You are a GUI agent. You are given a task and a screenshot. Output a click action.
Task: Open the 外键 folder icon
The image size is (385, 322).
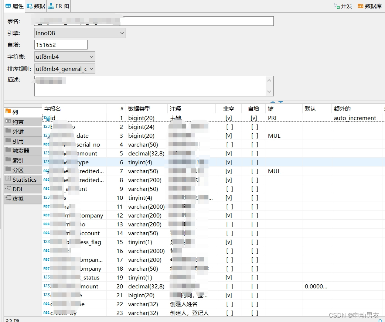coord(8,130)
